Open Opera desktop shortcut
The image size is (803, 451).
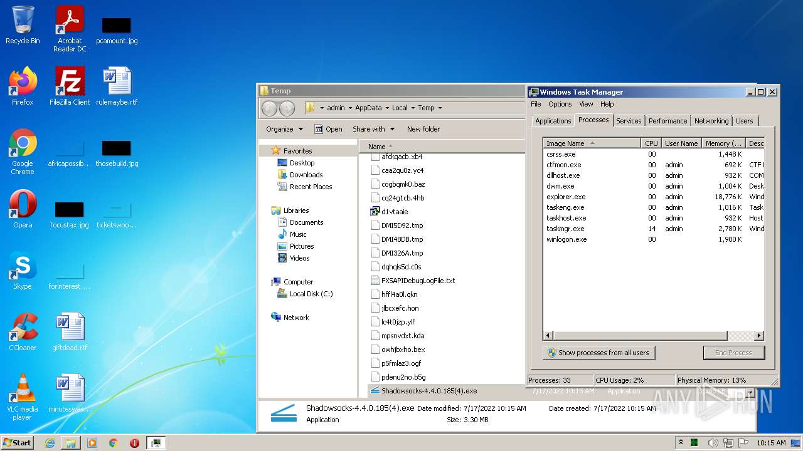pyautogui.click(x=23, y=209)
